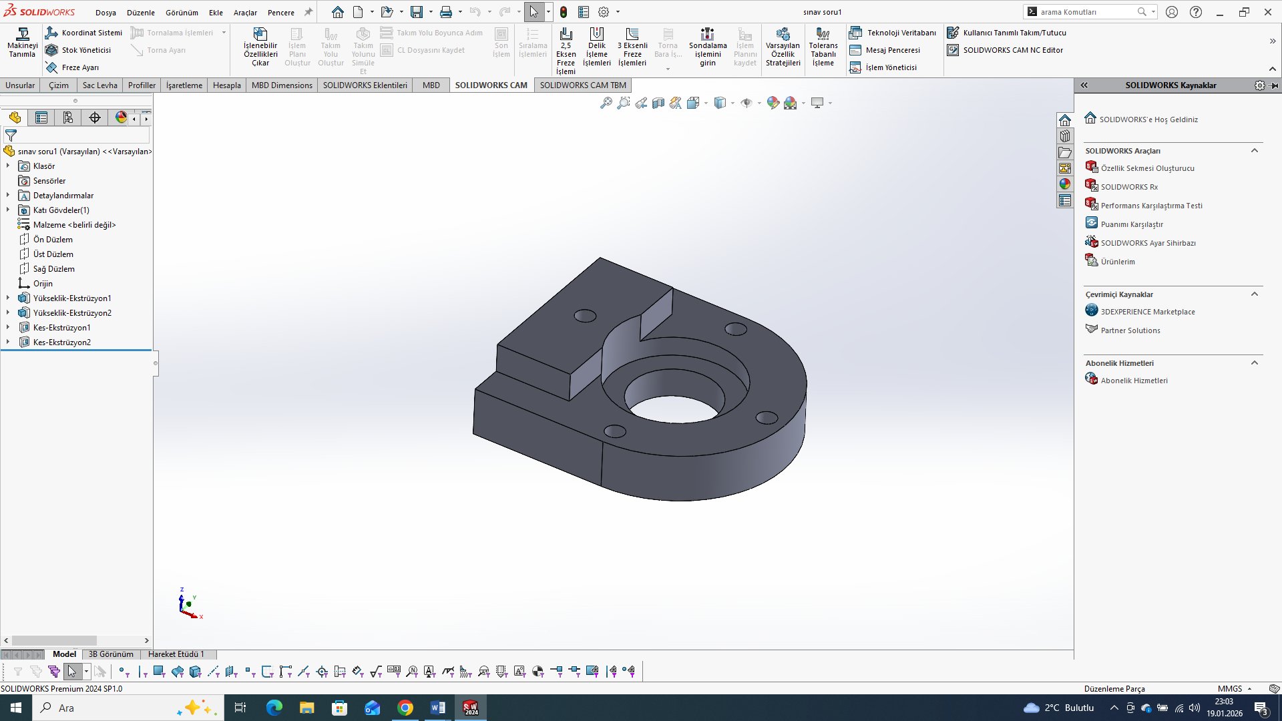This screenshot has height=721, width=1282.
Task: Open the Araçlar menu
Action: 245,13
